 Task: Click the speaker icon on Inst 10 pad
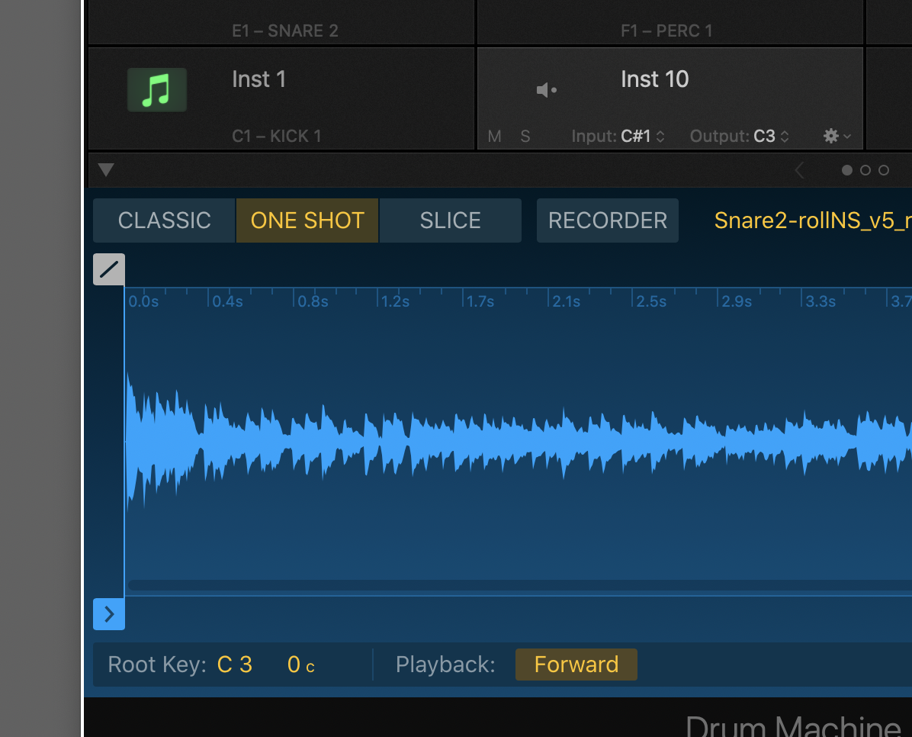[546, 90]
